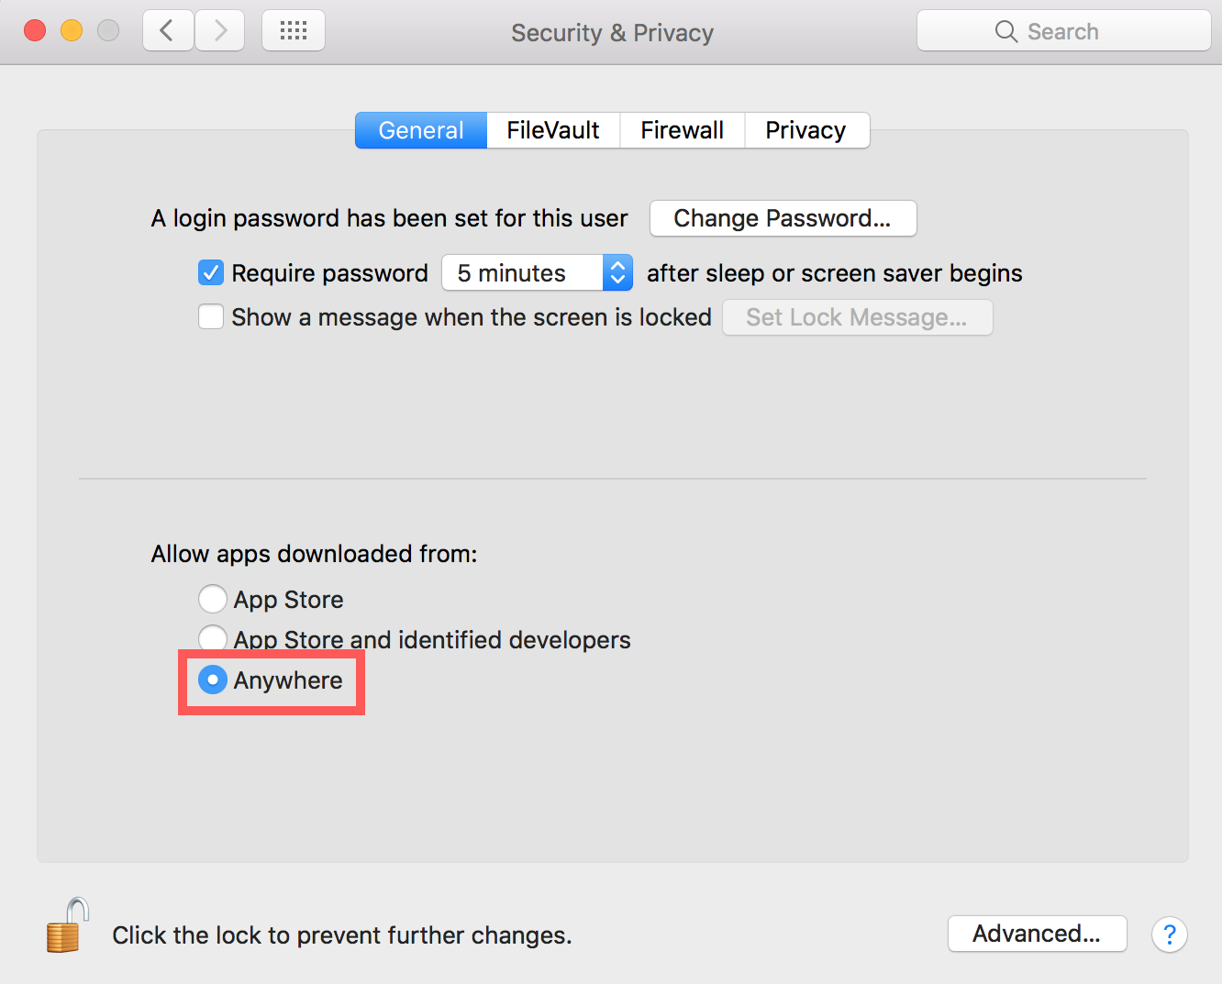Viewport: 1222px width, 984px height.
Task: Open the help question mark button
Action: tap(1169, 934)
